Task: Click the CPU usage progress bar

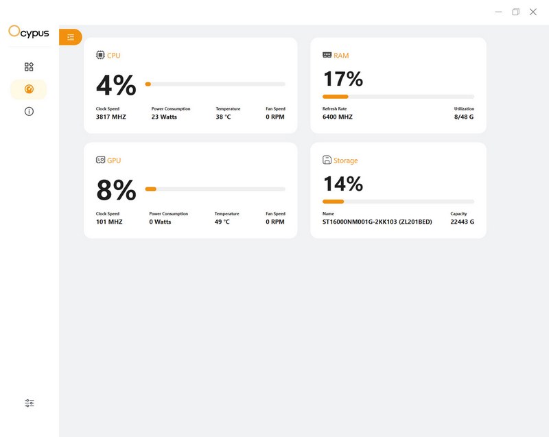Action: (x=215, y=84)
